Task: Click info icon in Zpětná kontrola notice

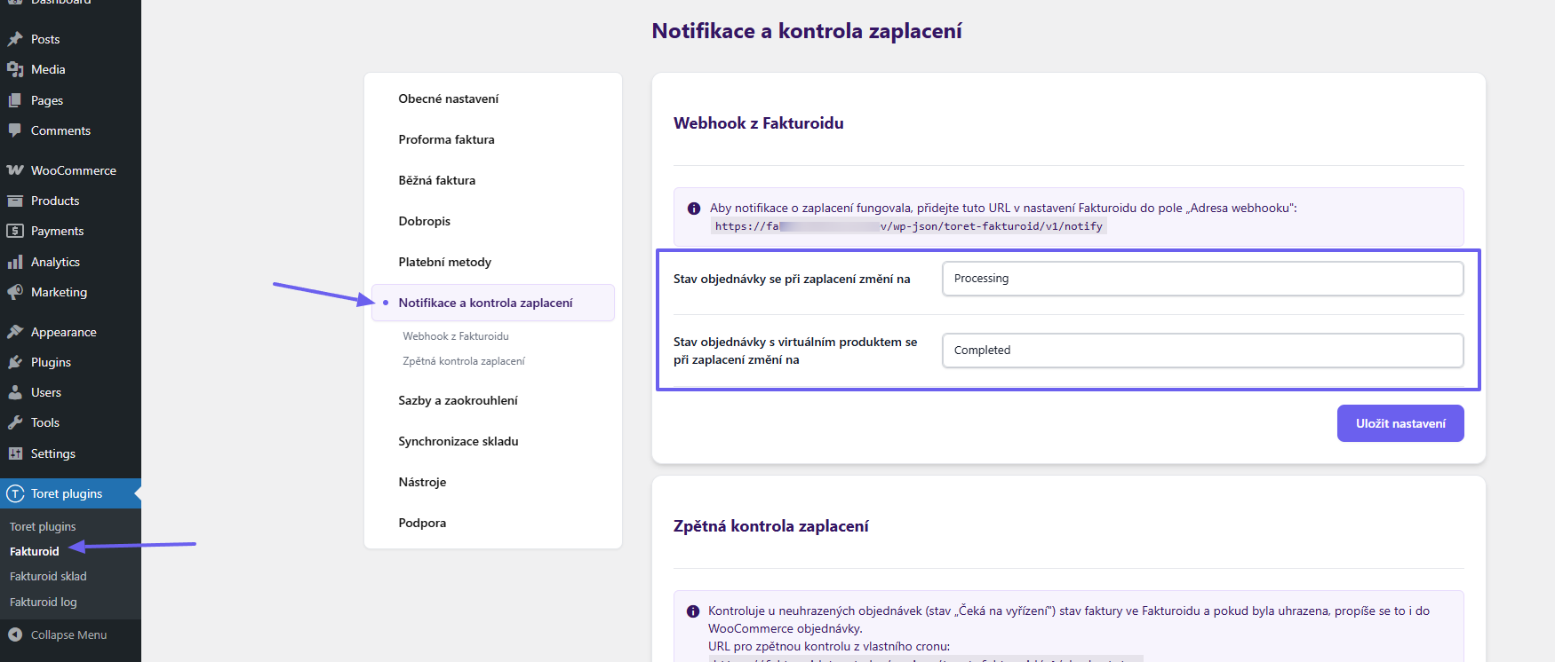Action: pyautogui.click(x=693, y=611)
